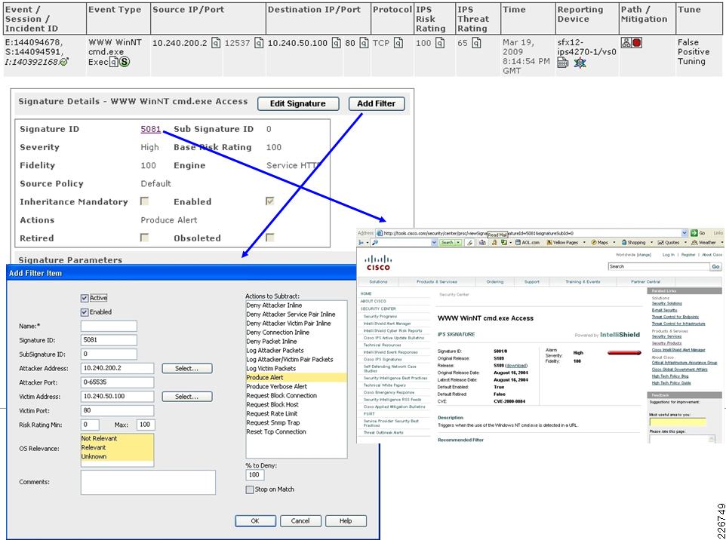This screenshot has height=540, width=726.
Task: Toggle the Obsoleted checkbox
Action: 269,238
